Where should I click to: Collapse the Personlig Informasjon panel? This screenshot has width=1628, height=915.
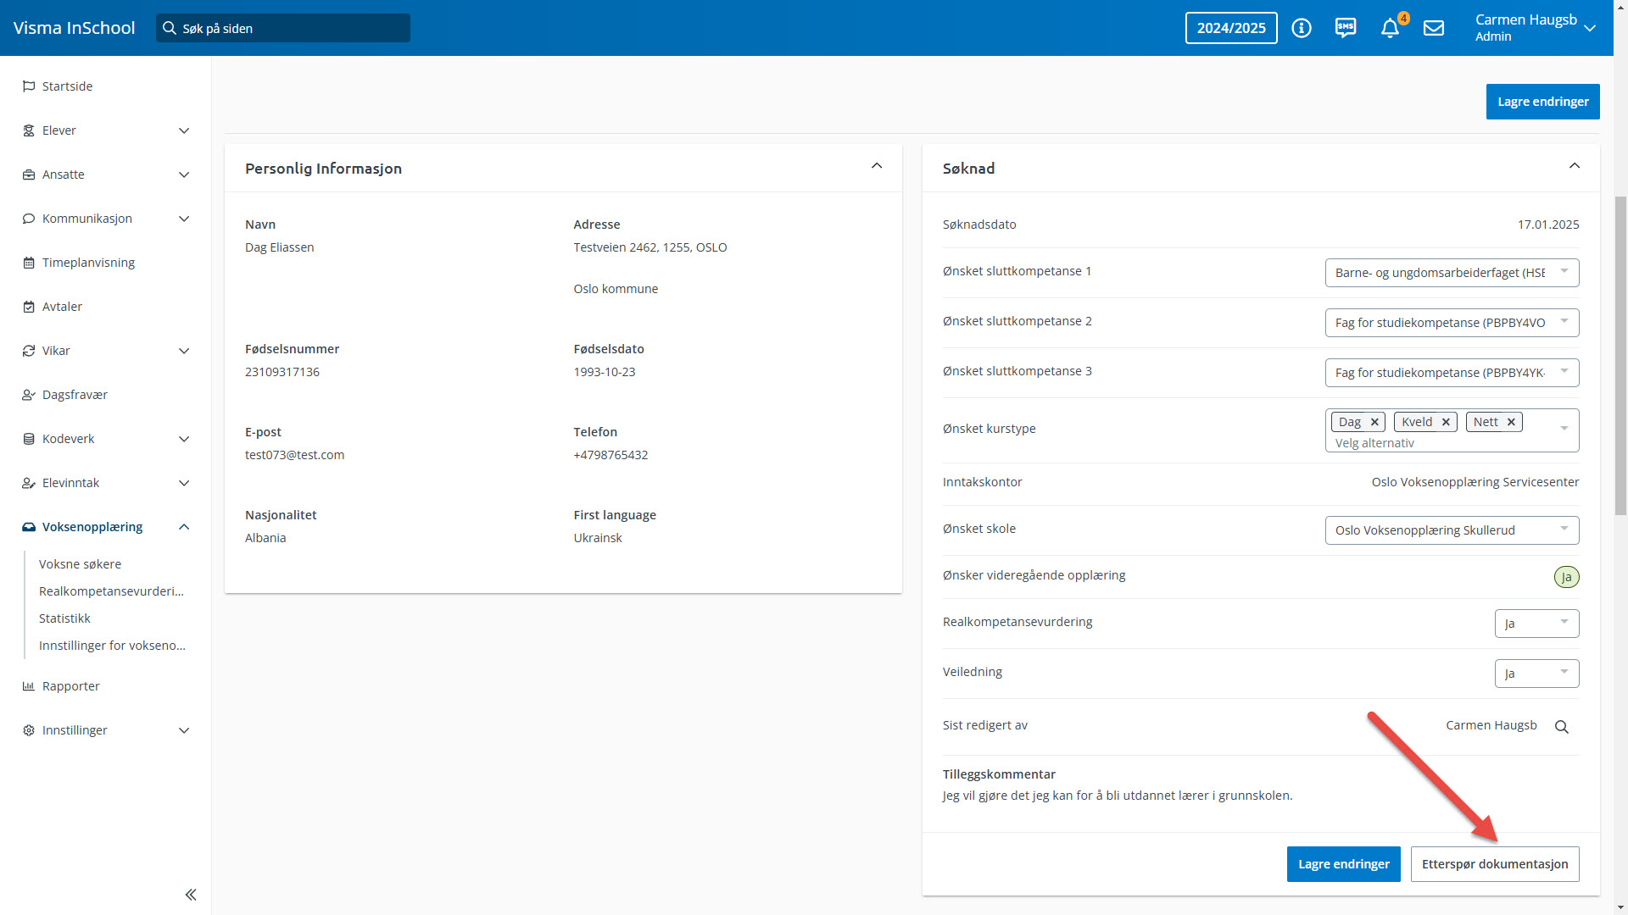(x=877, y=166)
